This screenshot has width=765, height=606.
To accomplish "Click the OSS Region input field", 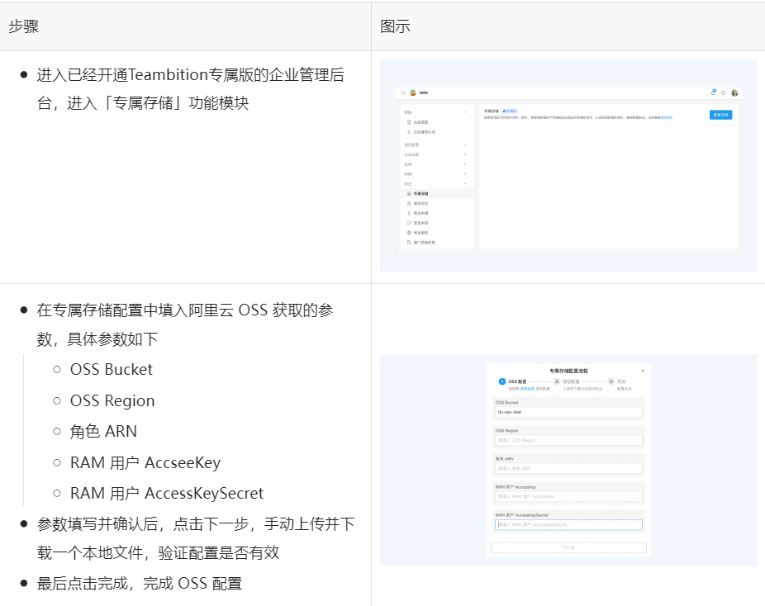I will point(568,440).
